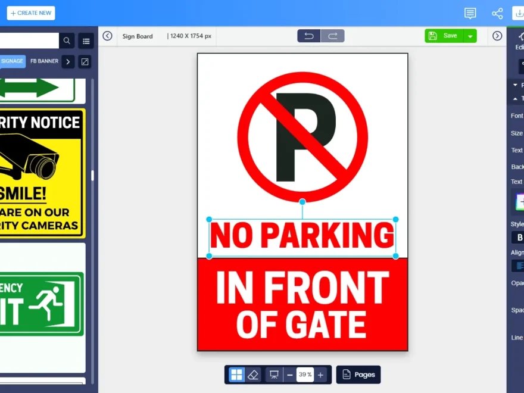Click the Undo arrow above the canvas
The width and height of the screenshot is (524, 393).
(308, 36)
